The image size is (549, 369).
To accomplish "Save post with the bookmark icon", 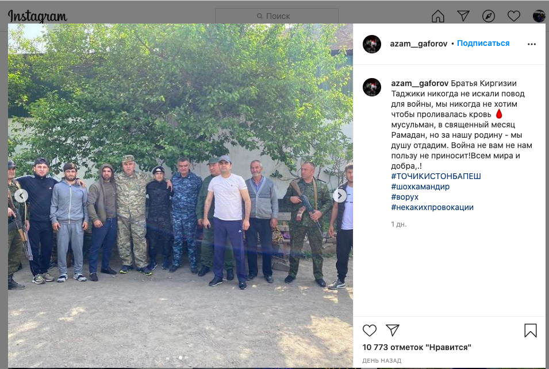I will click(531, 330).
